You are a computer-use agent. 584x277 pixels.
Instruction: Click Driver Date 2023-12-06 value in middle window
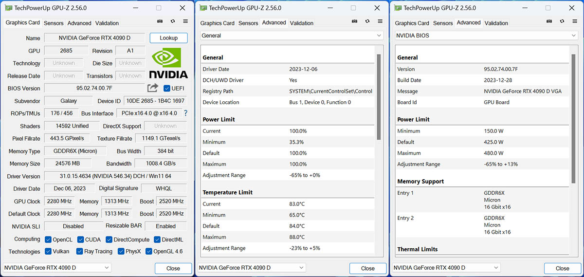coord(303,69)
